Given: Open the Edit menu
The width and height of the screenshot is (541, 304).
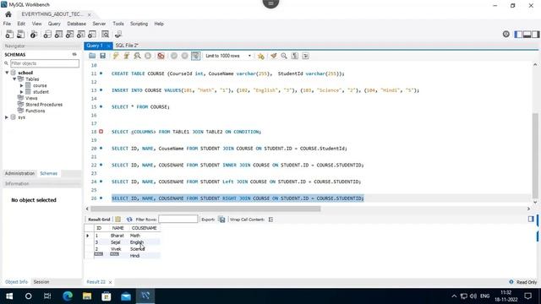Looking at the screenshot, I should [21, 24].
